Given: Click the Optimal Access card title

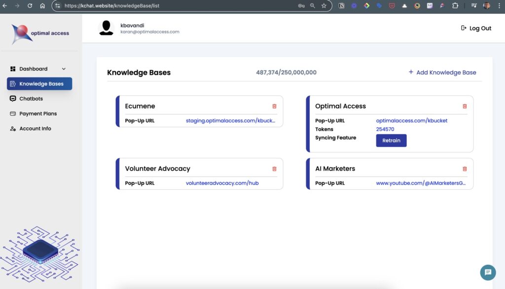Looking at the screenshot, I should pyautogui.click(x=340, y=106).
